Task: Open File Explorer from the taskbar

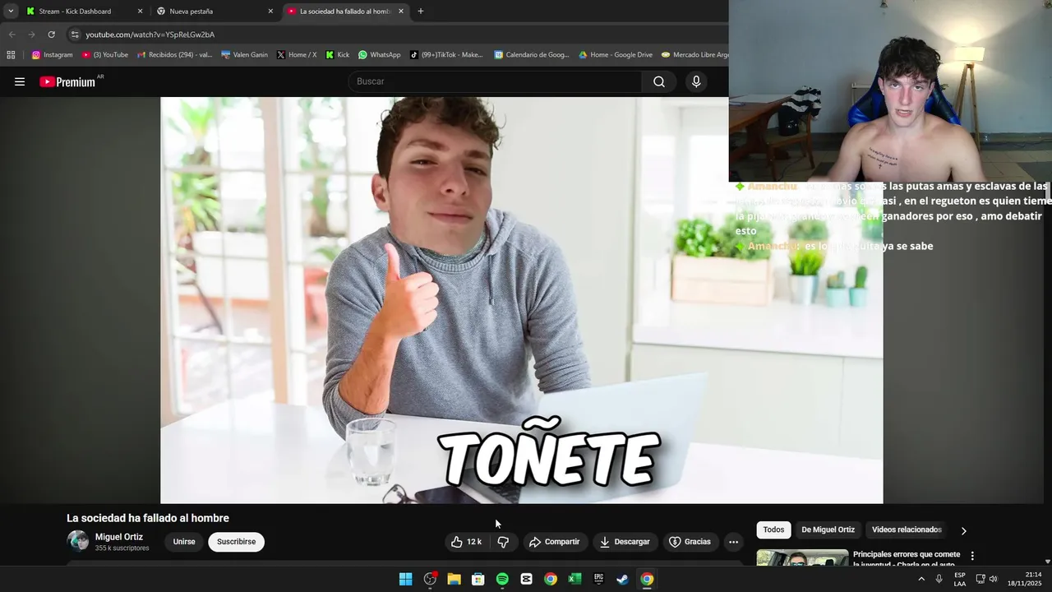Action: pyautogui.click(x=454, y=579)
